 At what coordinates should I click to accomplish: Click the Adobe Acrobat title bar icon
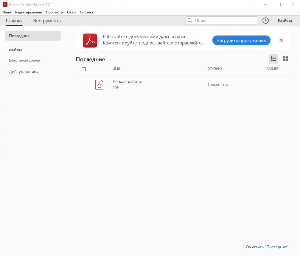5,4
